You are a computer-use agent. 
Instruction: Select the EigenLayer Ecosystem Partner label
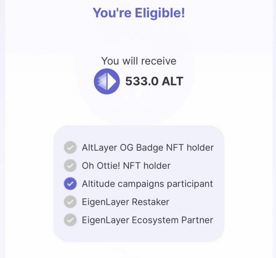pos(147,220)
